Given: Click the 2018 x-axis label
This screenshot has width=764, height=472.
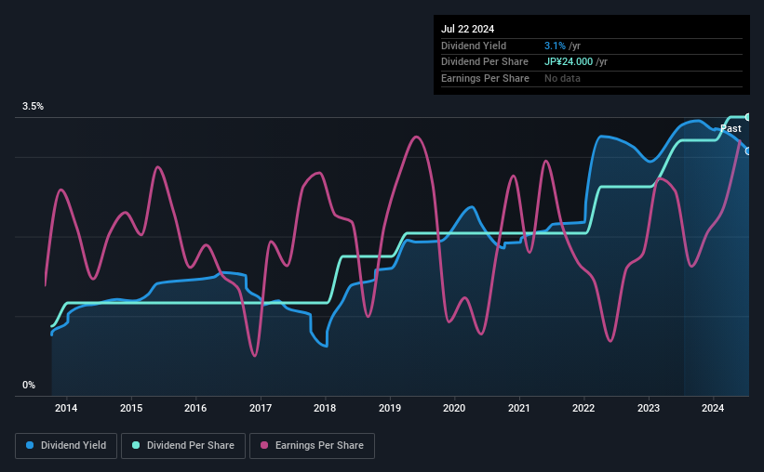Looking at the screenshot, I should pyautogui.click(x=325, y=408).
